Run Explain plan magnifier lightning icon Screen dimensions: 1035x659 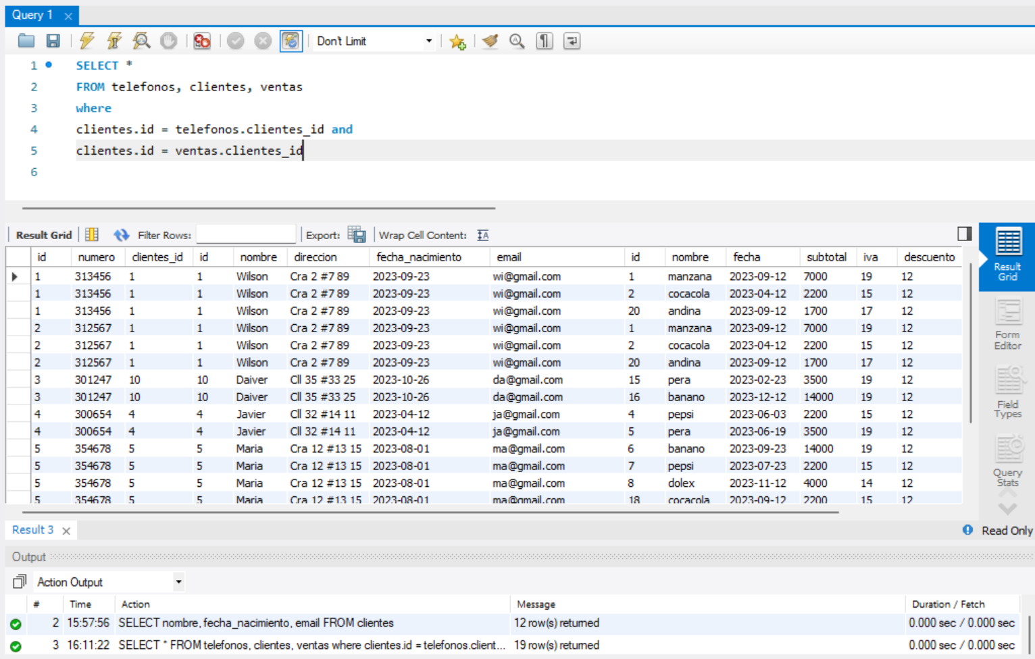click(141, 41)
